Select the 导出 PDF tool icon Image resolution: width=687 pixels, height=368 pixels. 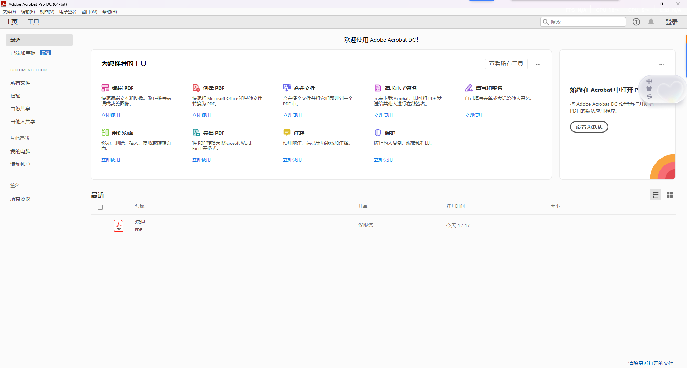click(x=196, y=132)
